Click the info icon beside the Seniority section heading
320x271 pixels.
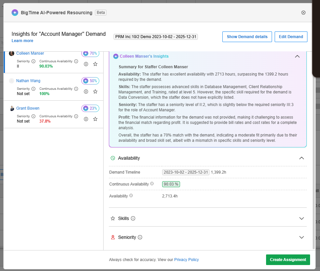[x=140, y=238]
